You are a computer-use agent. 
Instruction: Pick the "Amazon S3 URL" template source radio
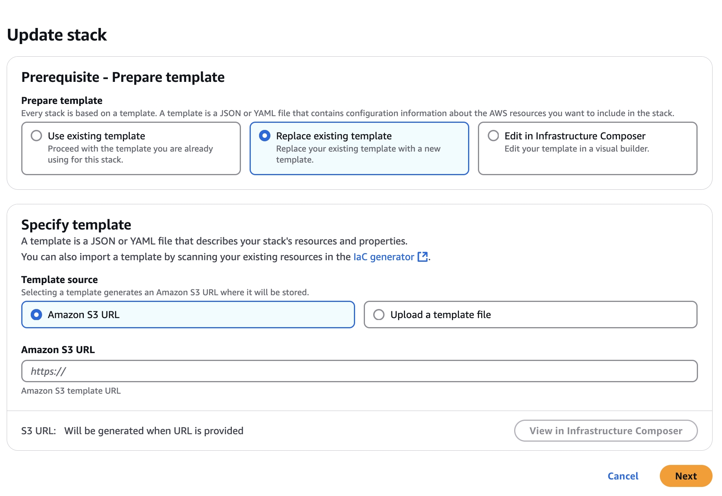pos(36,315)
